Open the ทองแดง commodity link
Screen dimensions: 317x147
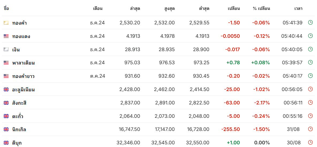[x=21, y=36]
